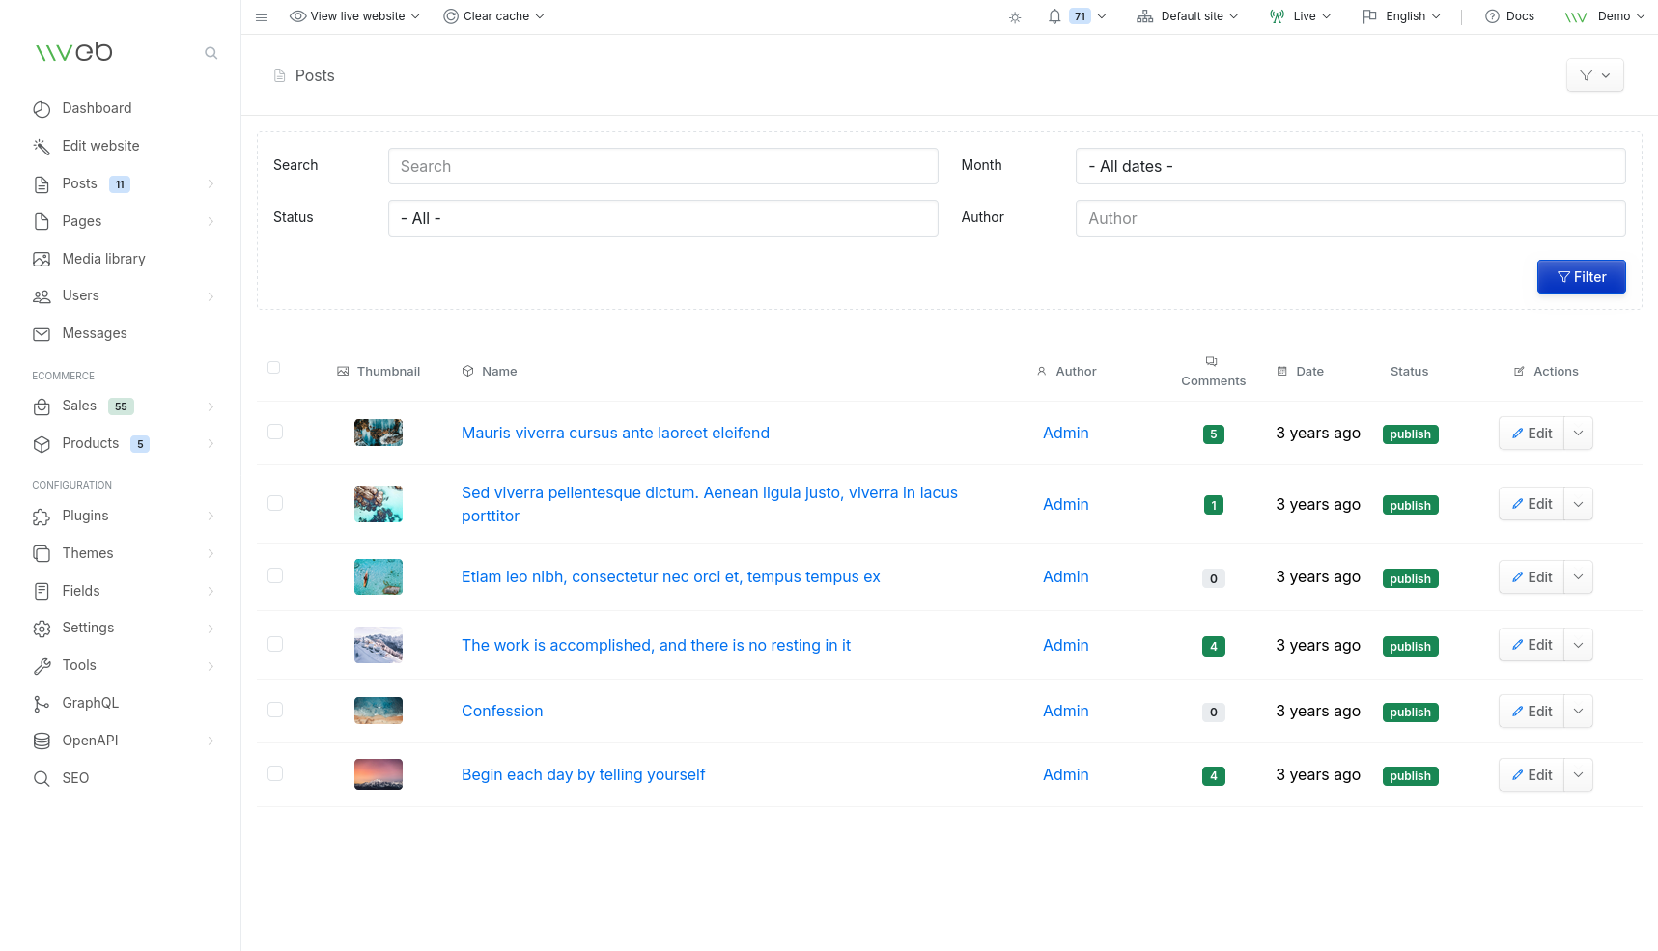This screenshot has height=951, width=1658.
Task: Open Media library in sidebar
Action: [103, 259]
